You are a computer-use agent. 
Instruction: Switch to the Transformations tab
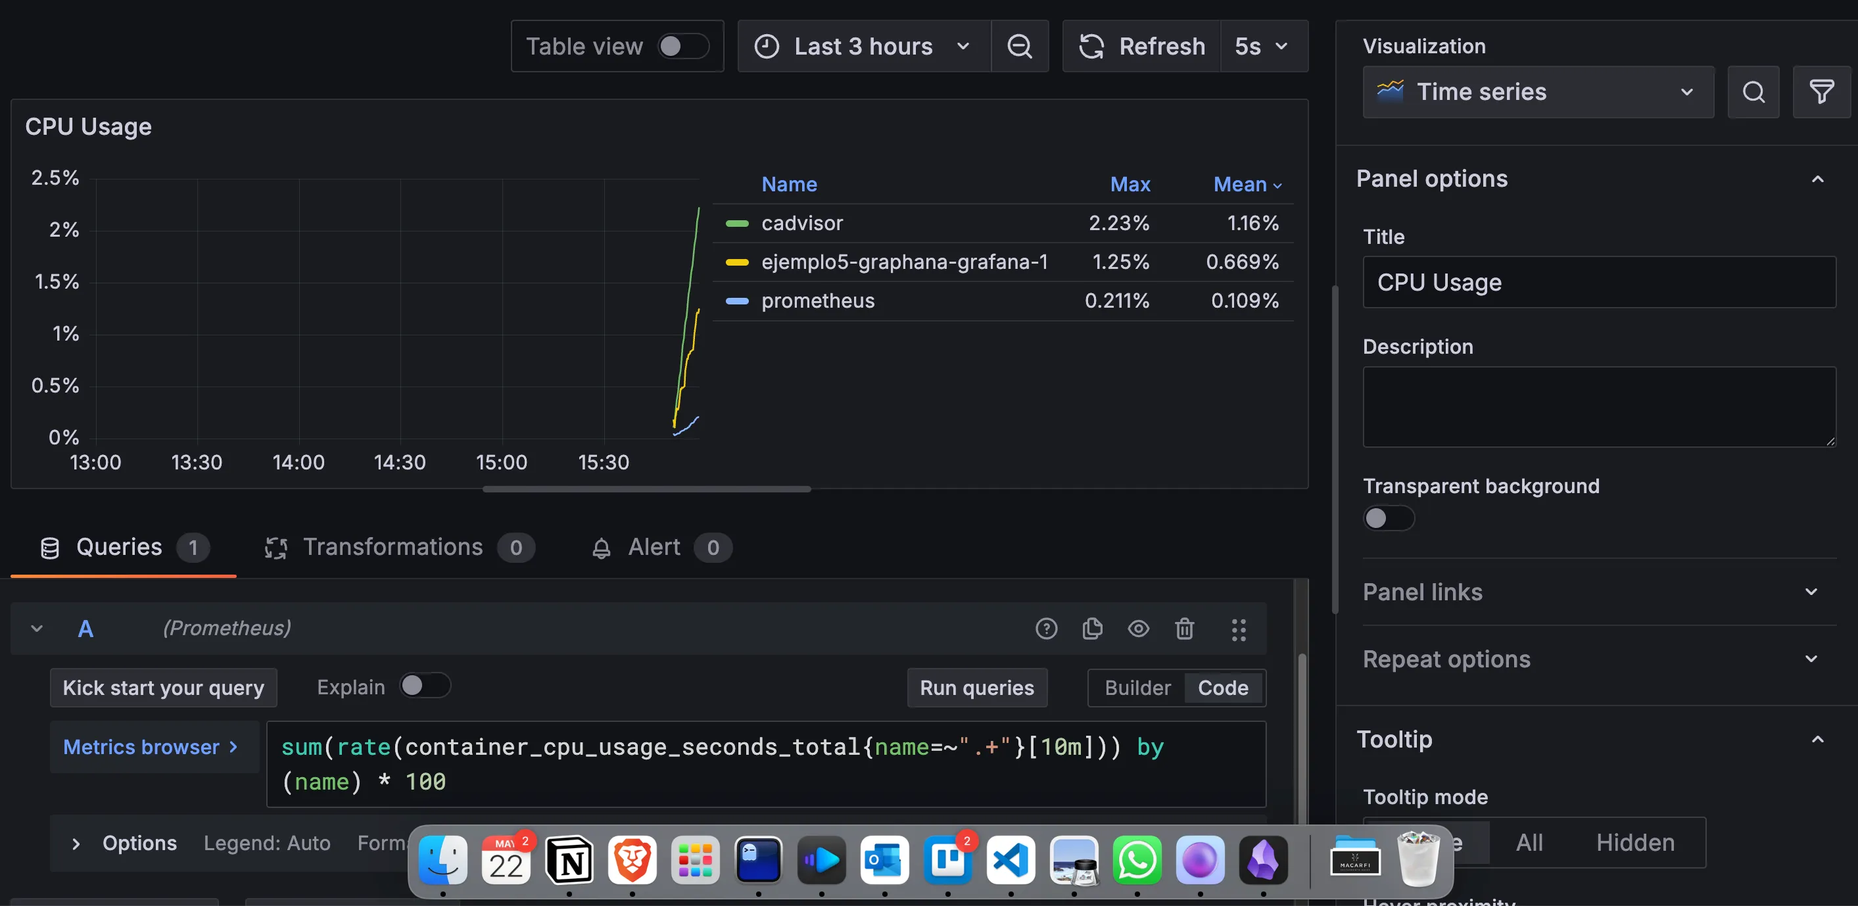coord(394,547)
